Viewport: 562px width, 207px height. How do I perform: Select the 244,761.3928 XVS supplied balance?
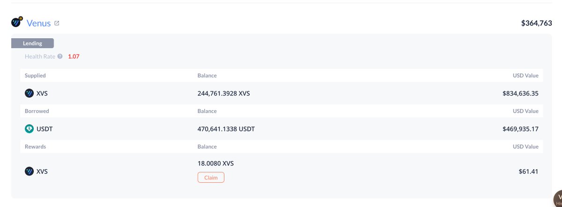point(223,93)
